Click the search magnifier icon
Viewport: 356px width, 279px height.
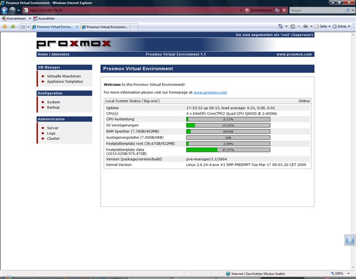348,10
